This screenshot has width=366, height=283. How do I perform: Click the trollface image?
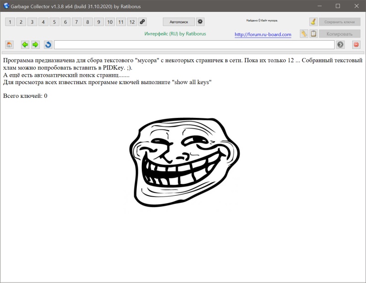184,162
